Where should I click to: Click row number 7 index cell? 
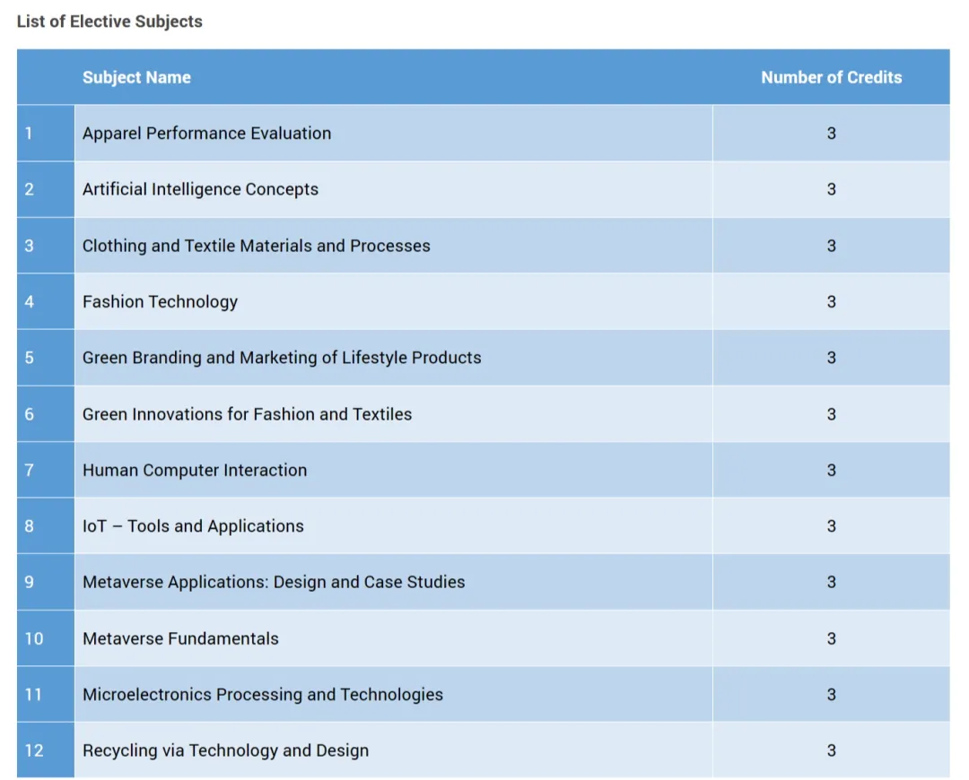click(x=45, y=470)
